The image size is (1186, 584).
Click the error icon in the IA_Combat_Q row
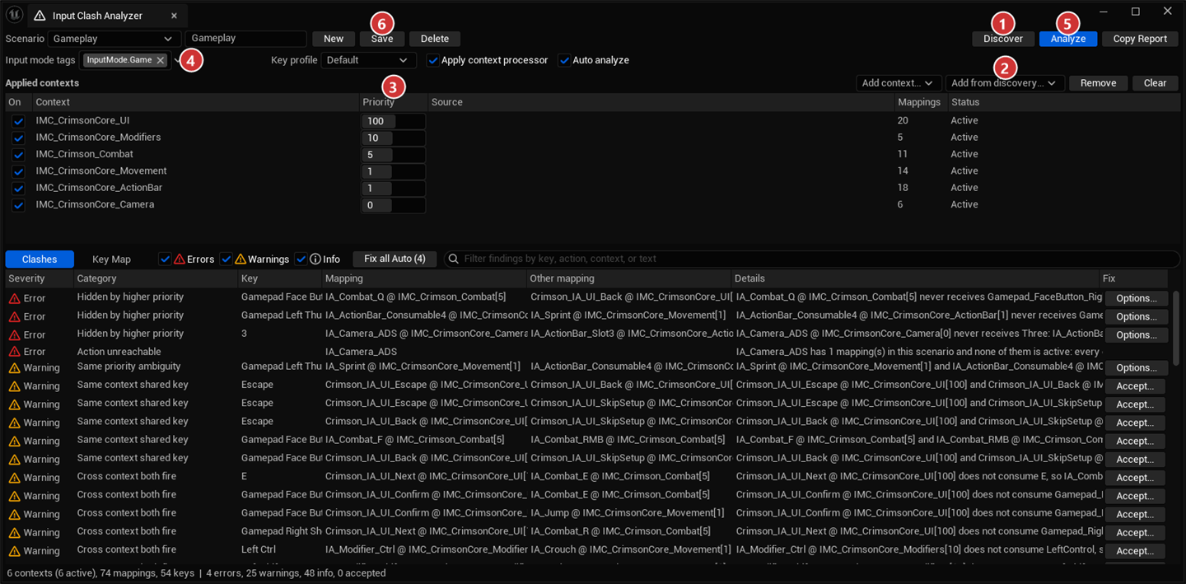[14, 298]
